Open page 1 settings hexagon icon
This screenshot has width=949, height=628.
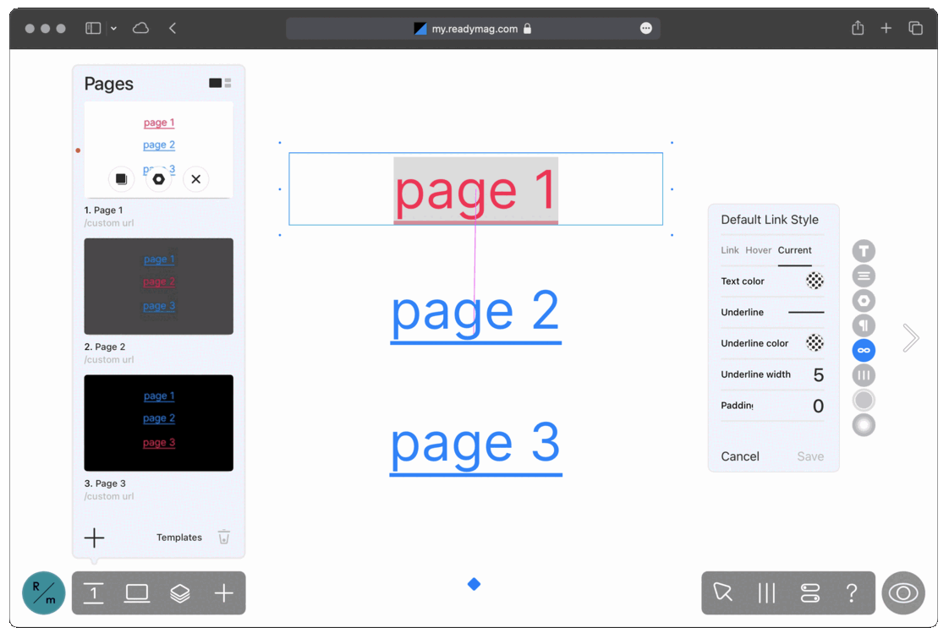[158, 179]
